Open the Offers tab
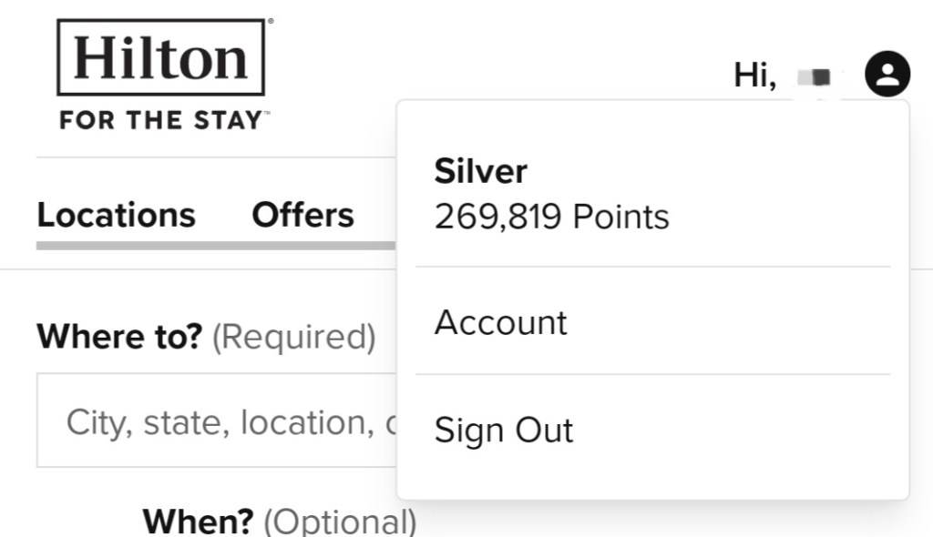The width and height of the screenshot is (933, 537). (x=302, y=215)
